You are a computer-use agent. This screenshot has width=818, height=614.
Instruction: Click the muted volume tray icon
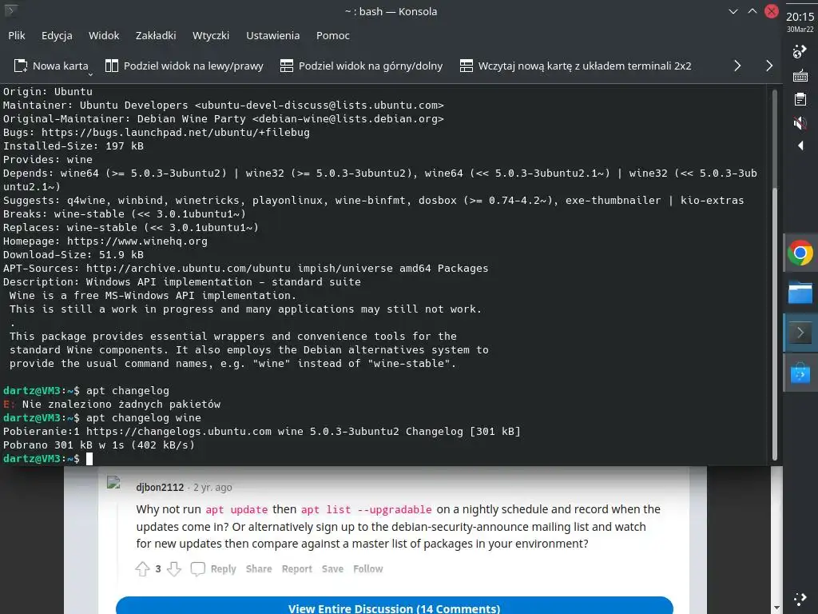(x=800, y=123)
